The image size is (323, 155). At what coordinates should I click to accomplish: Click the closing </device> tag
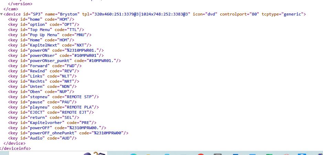[14, 143]
